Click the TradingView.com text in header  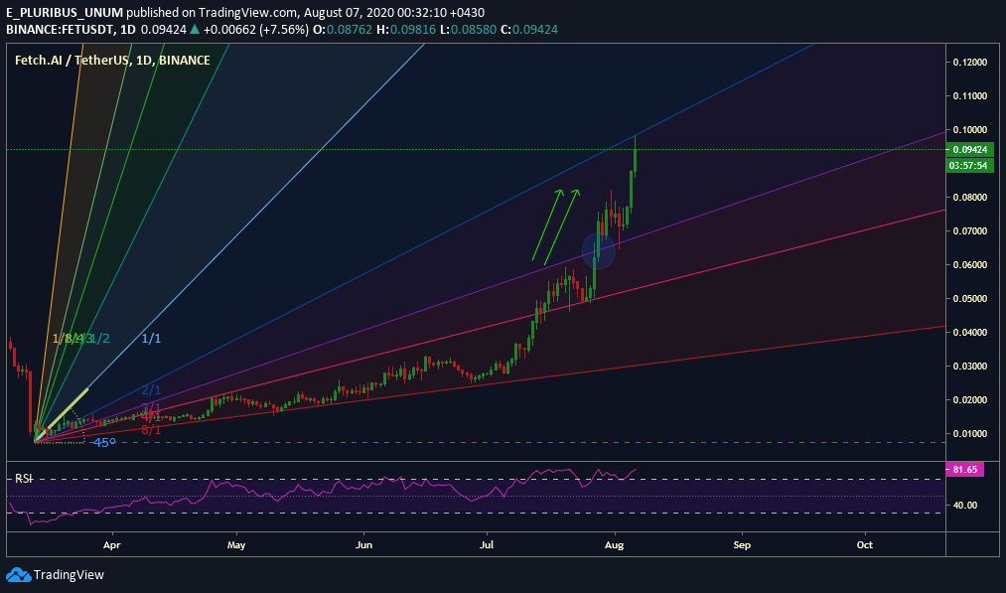pos(248,12)
